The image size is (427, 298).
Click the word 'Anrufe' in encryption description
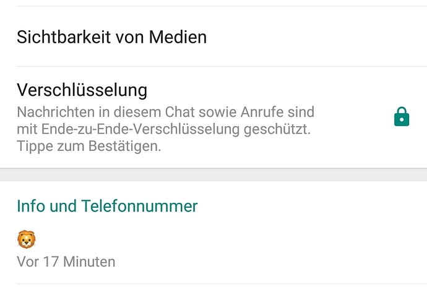click(x=262, y=112)
